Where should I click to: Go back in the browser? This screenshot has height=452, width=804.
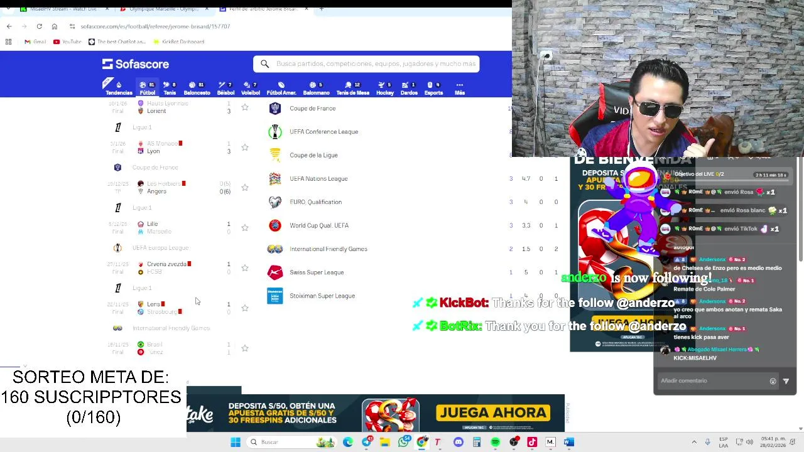click(x=9, y=26)
